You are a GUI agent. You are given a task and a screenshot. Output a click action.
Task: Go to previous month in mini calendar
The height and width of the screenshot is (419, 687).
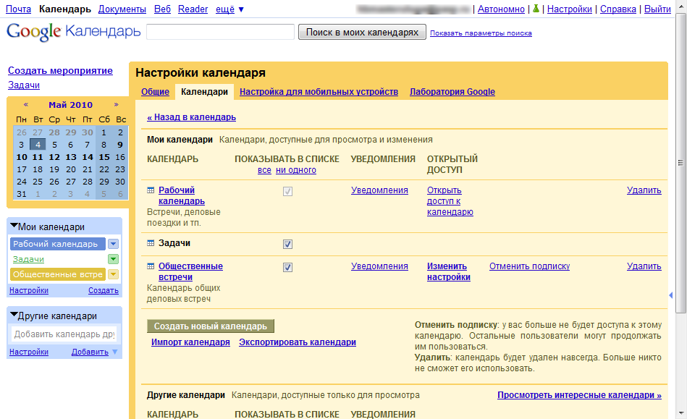coord(26,105)
